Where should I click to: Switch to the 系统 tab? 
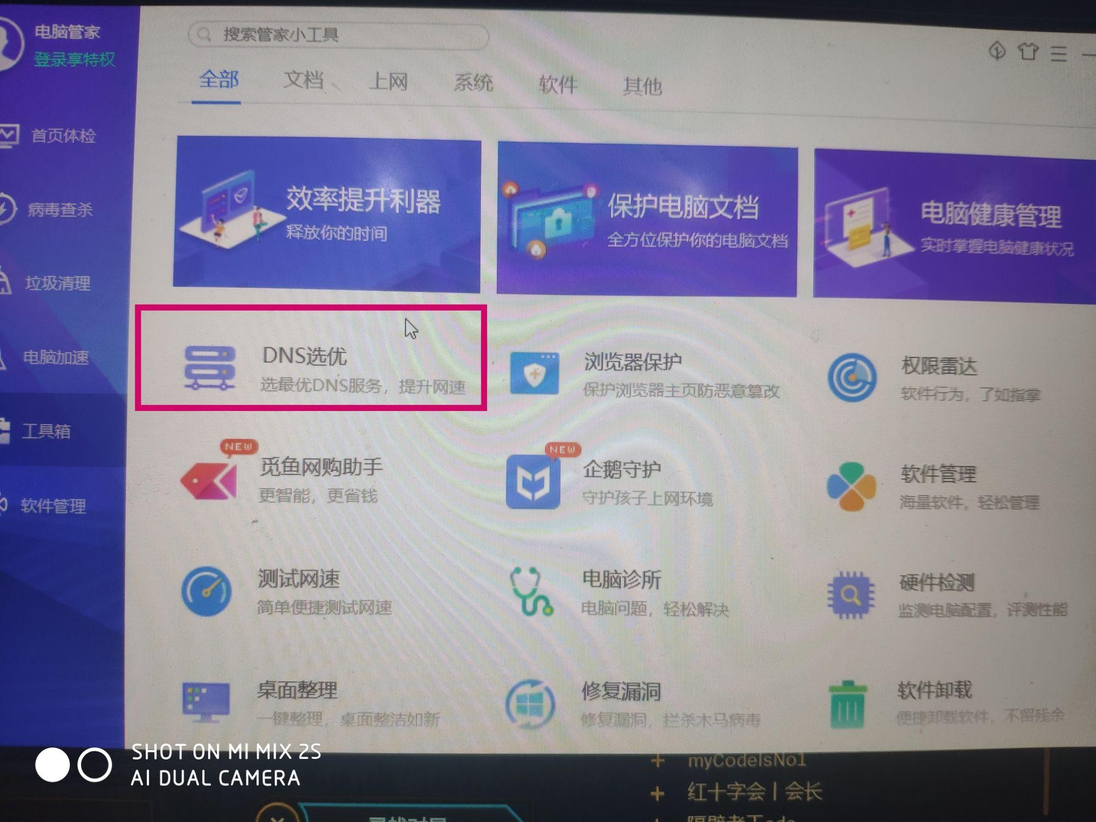coord(473,83)
